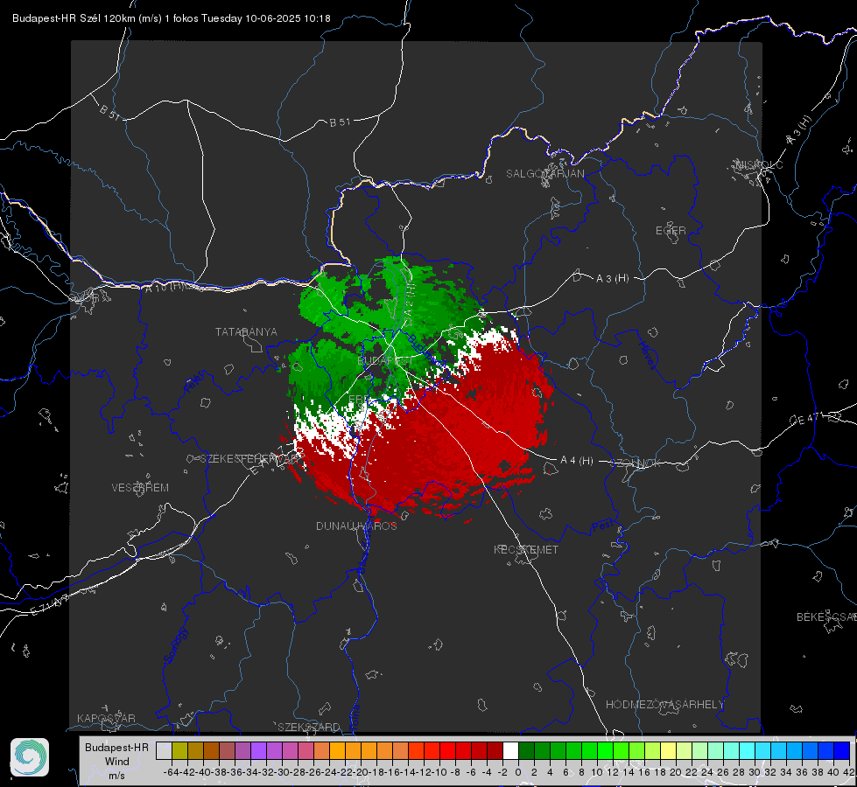This screenshot has width=857, height=787.
Task: Click the pale yellow swatch between 18 and 20
Action: (668, 750)
